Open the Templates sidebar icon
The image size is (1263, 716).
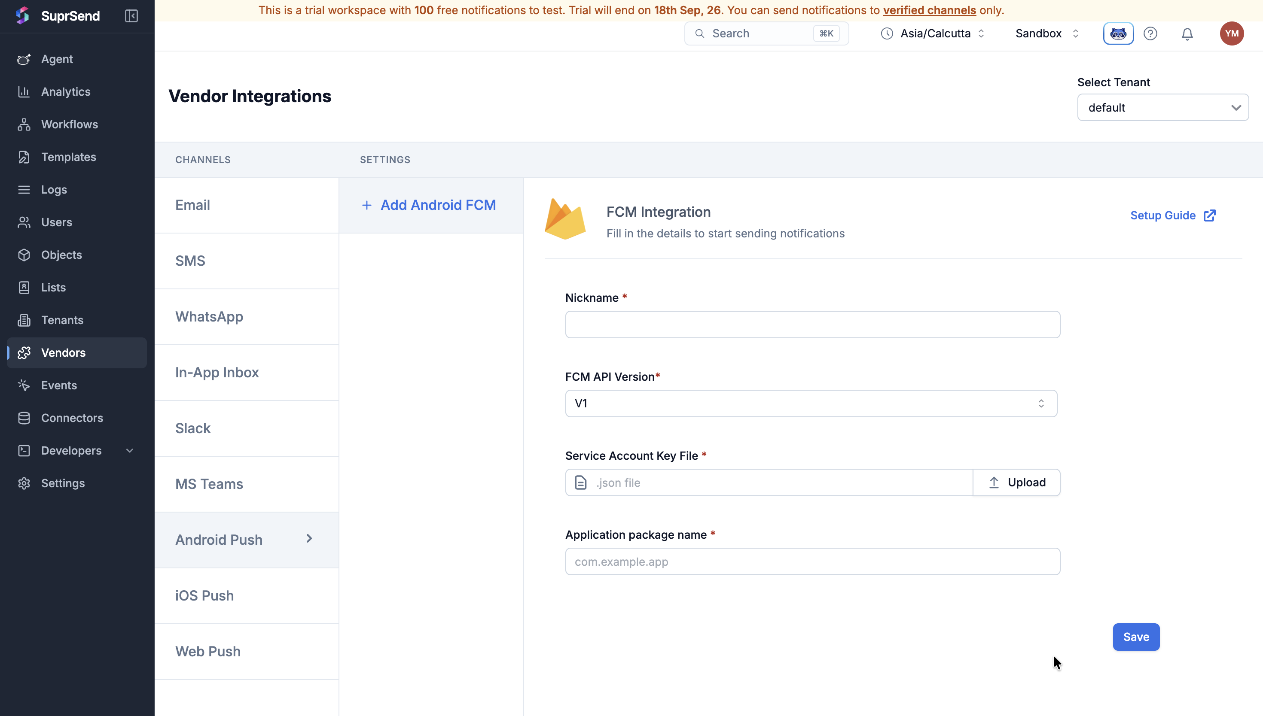pyautogui.click(x=24, y=157)
